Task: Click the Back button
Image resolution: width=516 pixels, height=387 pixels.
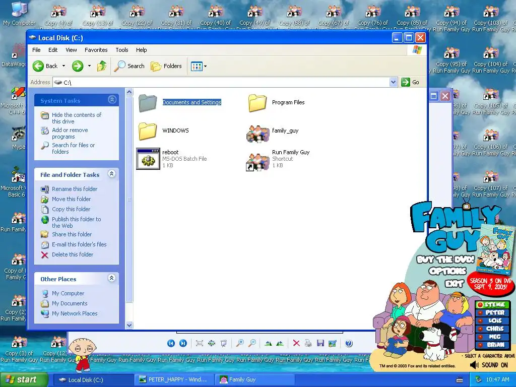Action: coord(45,66)
